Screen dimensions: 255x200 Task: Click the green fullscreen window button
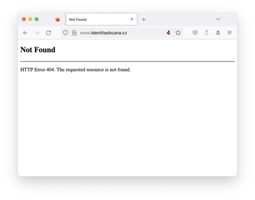point(37,19)
